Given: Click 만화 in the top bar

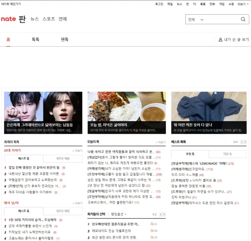Looking at the screenshot, I should point(212,4).
